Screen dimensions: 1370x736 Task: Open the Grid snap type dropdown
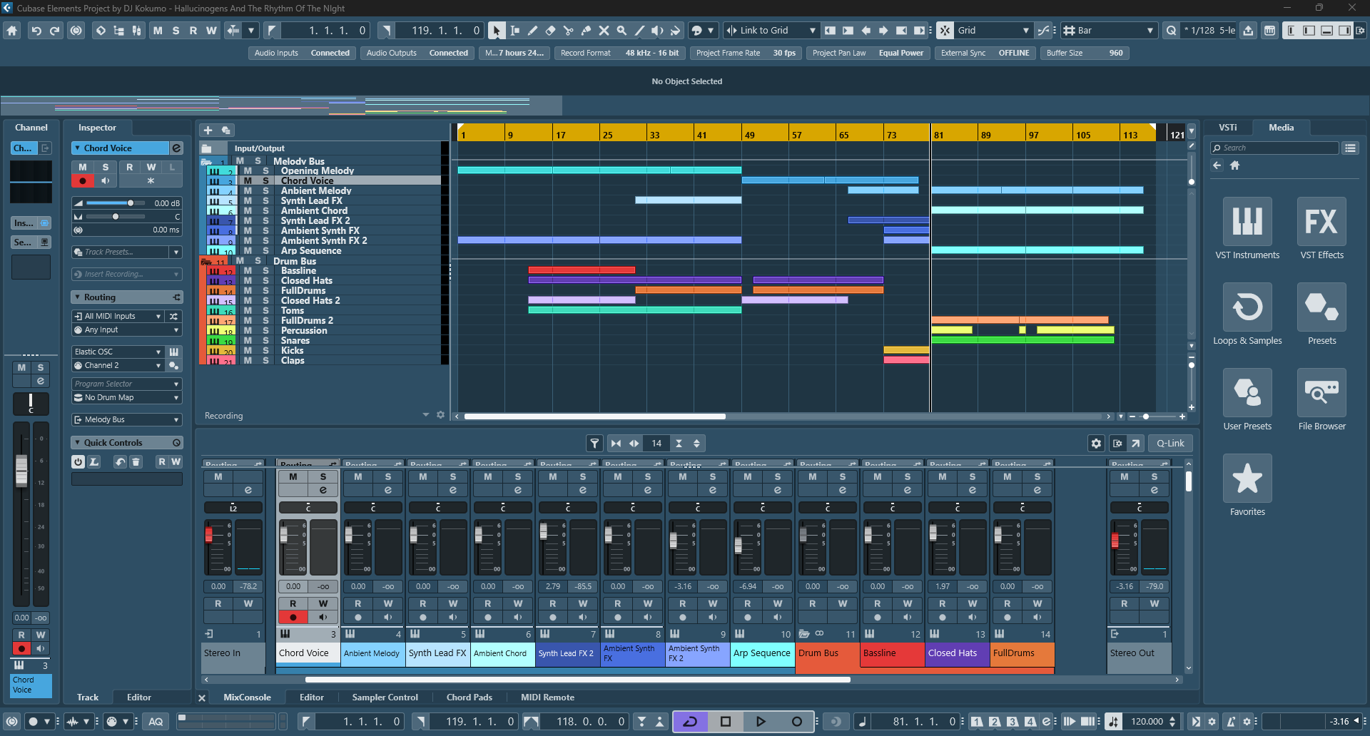tap(993, 31)
